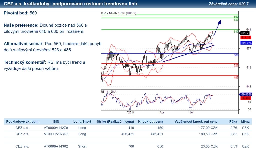The height and width of the screenshot is (149, 256).
Task: Click the blue 560 pivot level label
Action: click(x=236, y=55)
